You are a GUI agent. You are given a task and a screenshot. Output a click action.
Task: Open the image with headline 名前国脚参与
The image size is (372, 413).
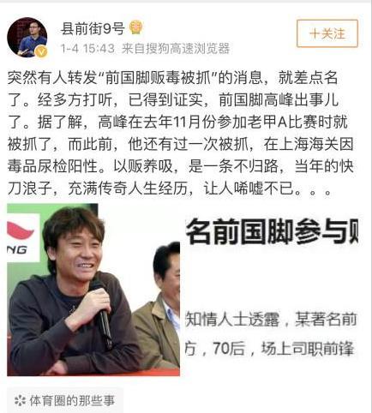click(272, 290)
